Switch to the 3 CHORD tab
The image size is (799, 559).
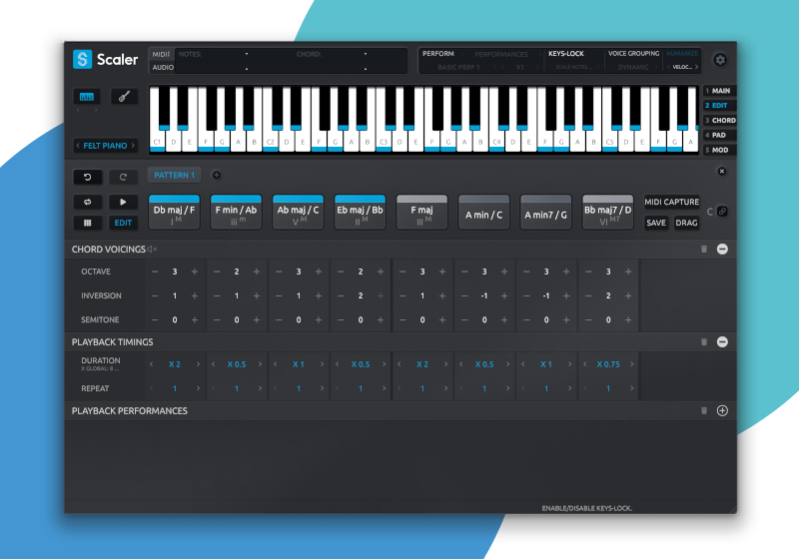pos(719,120)
